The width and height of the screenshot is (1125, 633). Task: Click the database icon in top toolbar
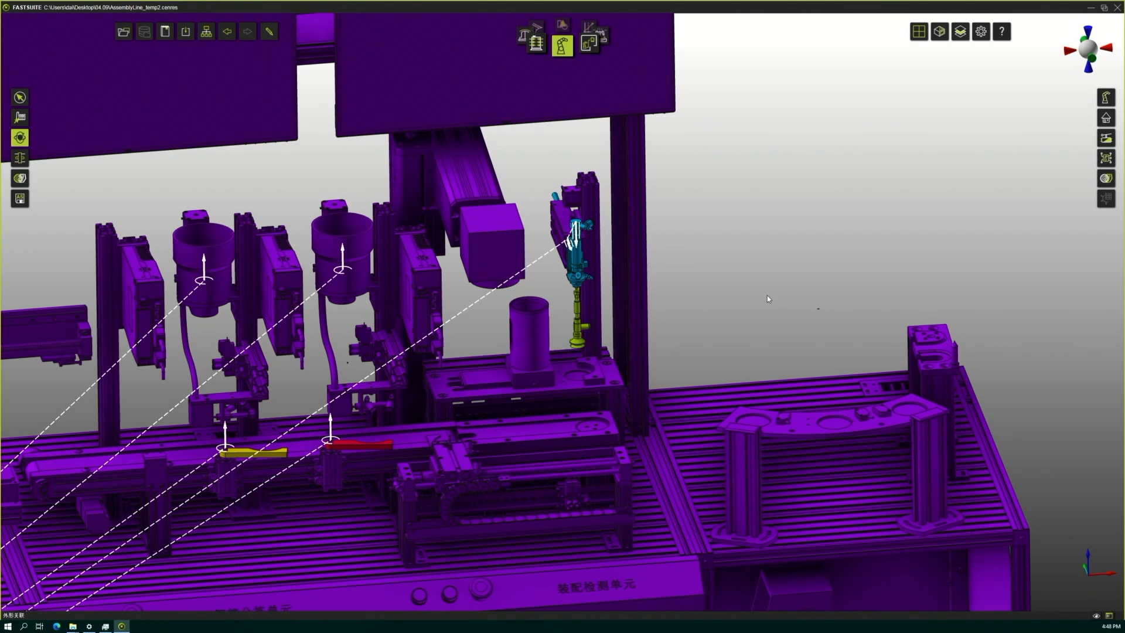[144, 32]
